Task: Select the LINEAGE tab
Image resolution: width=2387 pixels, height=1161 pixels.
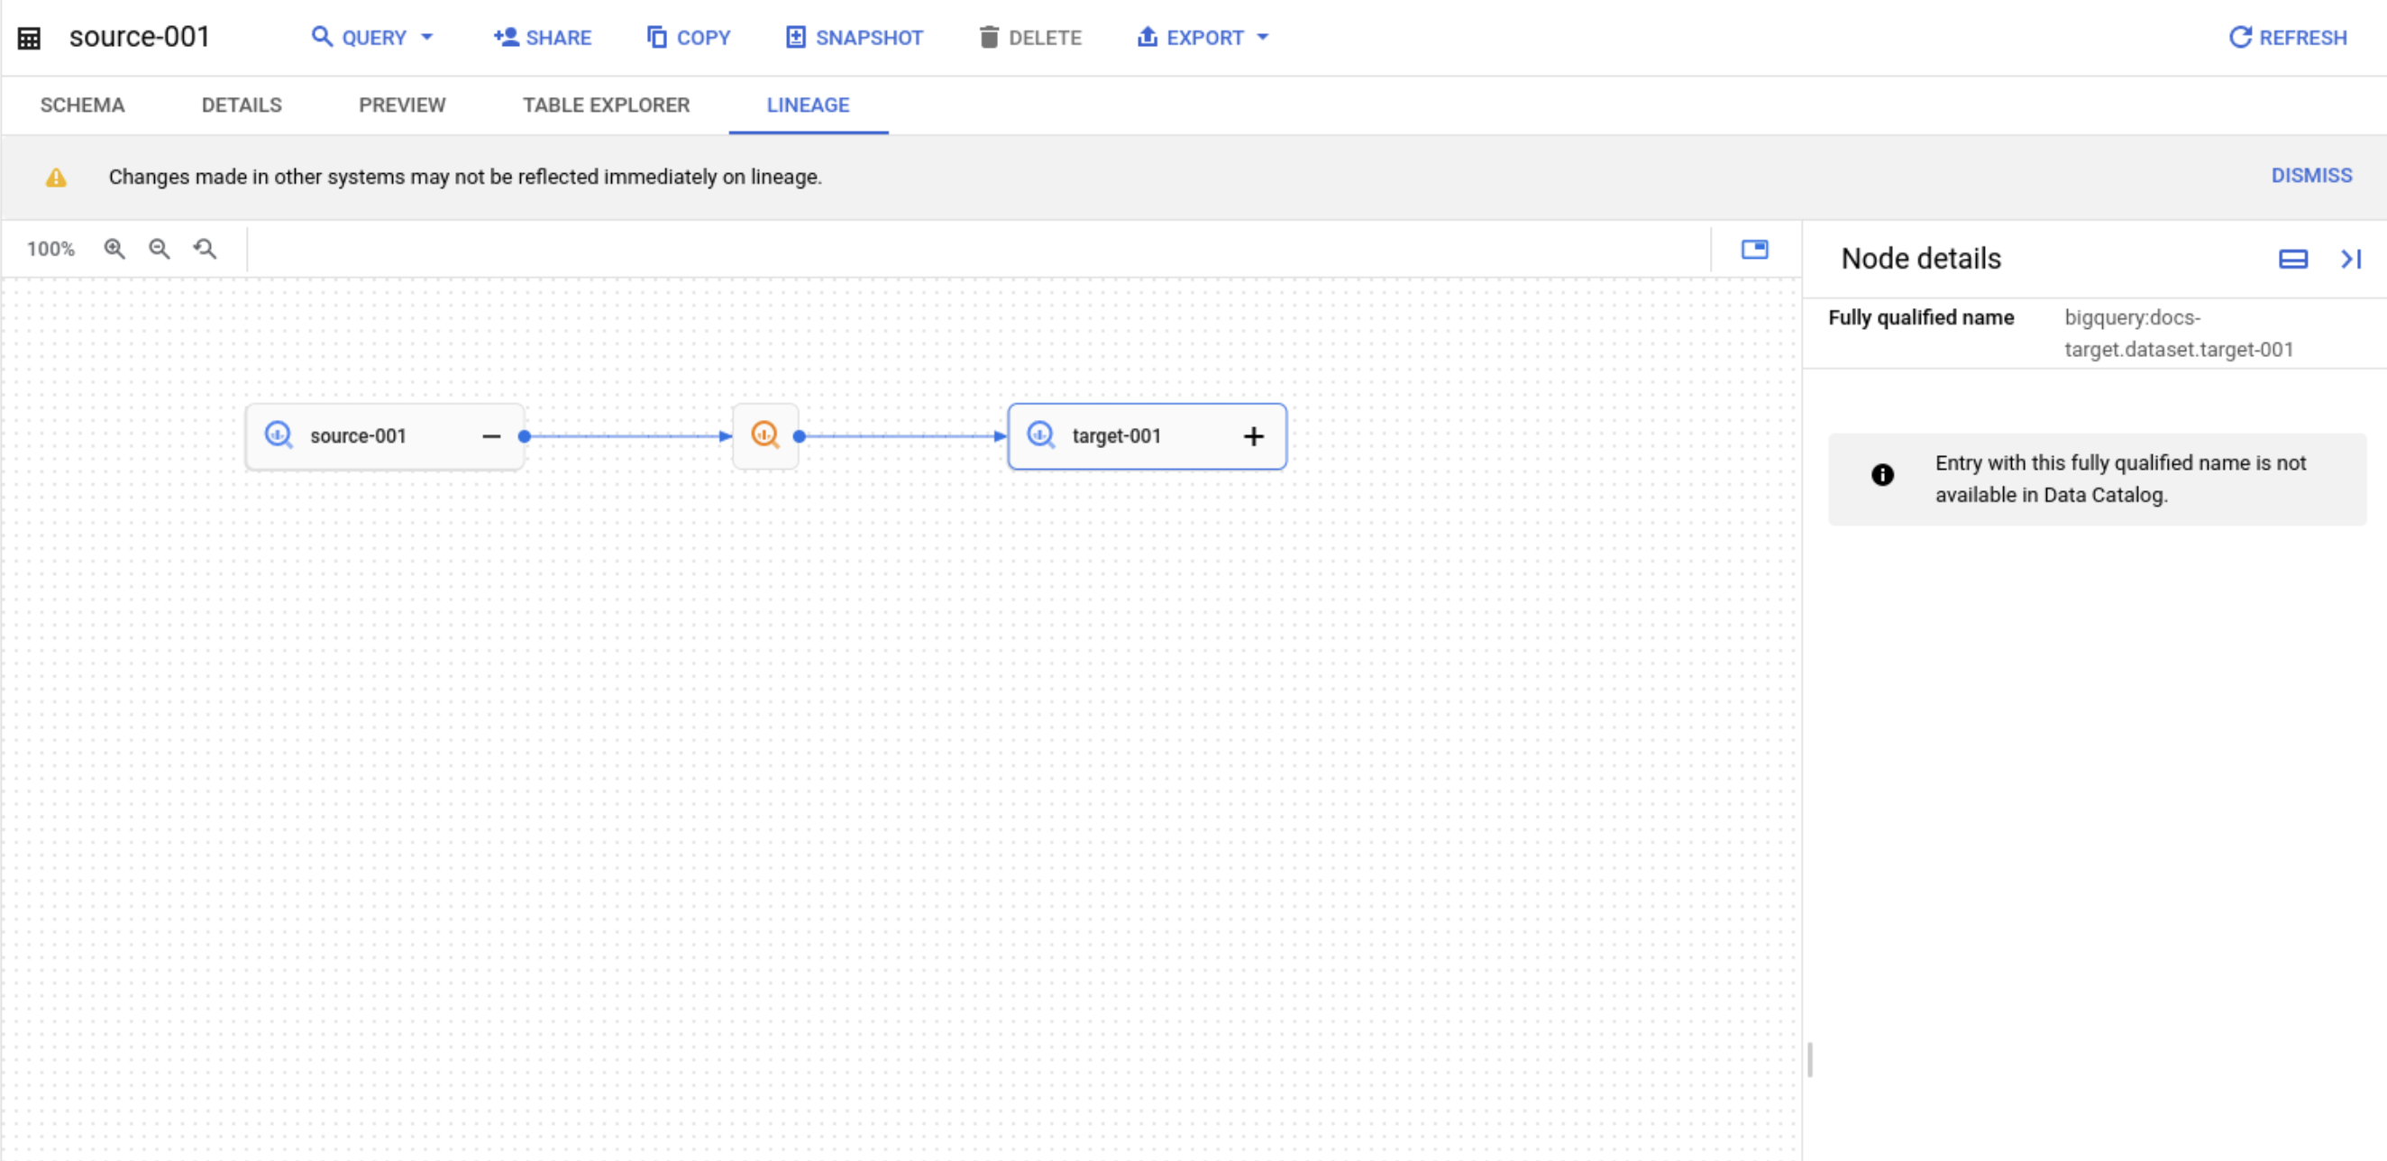Action: pos(807,105)
